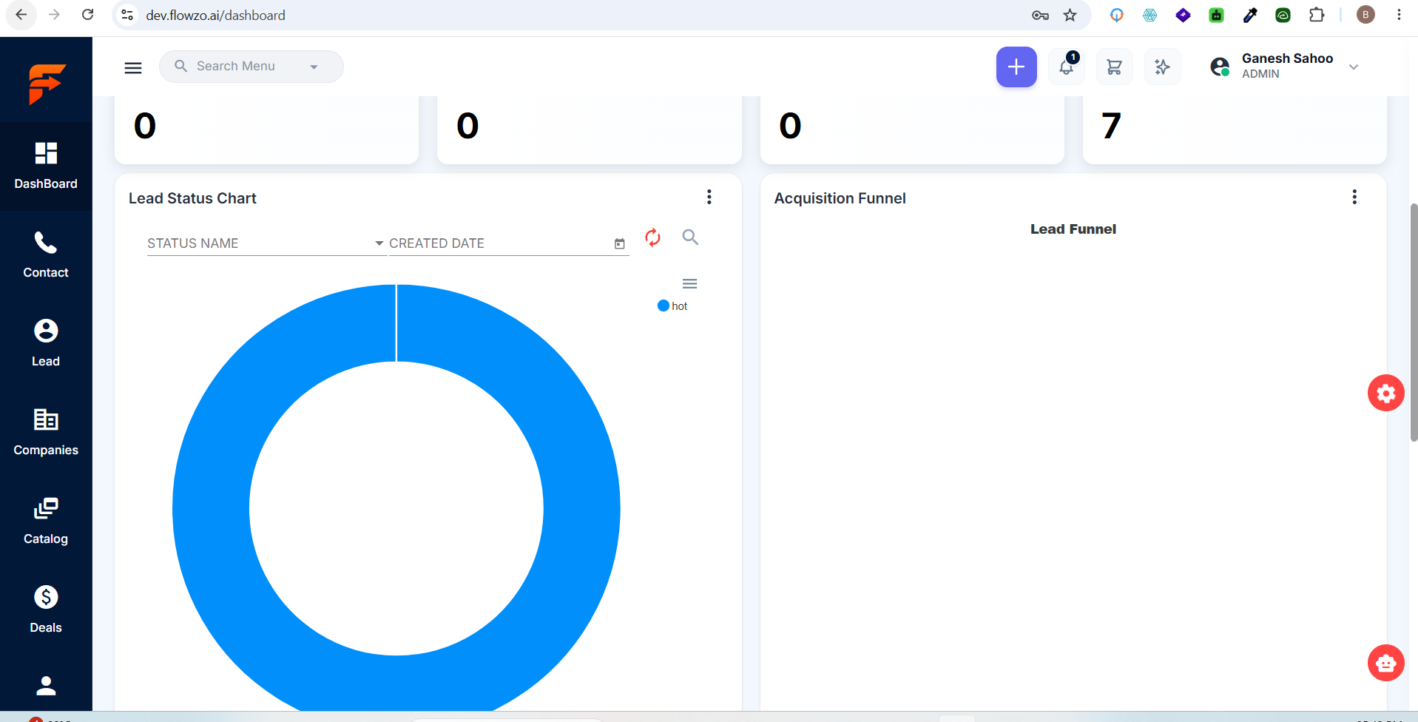
Task: Open the browser extensions puzzle icon
Action: 1317,15
